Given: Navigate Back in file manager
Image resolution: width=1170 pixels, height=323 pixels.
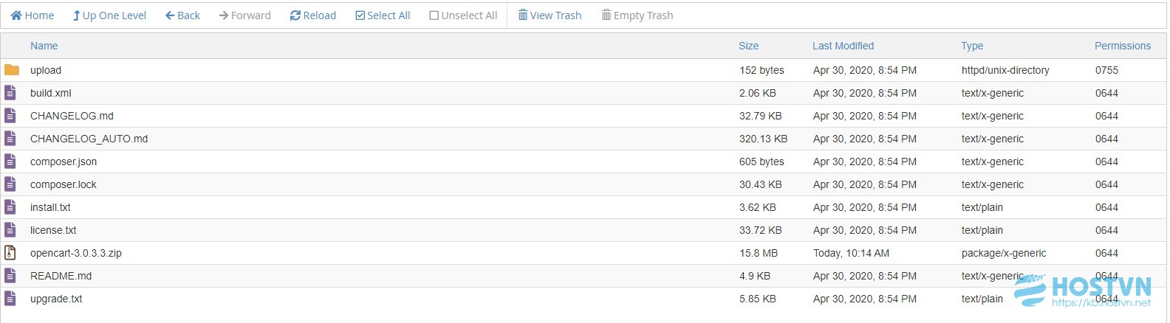Looking at the screenshot, I should [x=182, y=15].
